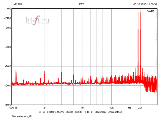Click the FFT title at top

click(81, 4)
